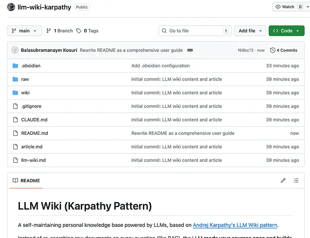Open the llm-wiki.md file

(33, 160)
